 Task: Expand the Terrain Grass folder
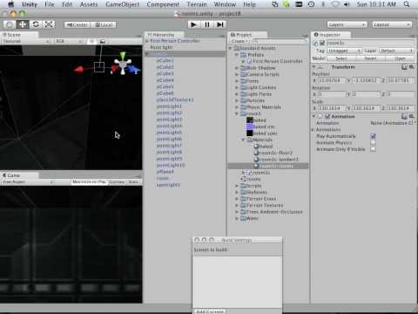click(x=237, y=199)
